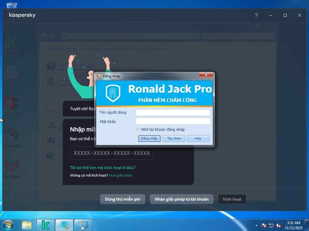The height and width of the screenshot is (231, 309).
Task: Enable Nhớ tài khoản đăng nhập checkbox
Action: tap(138, 129)
